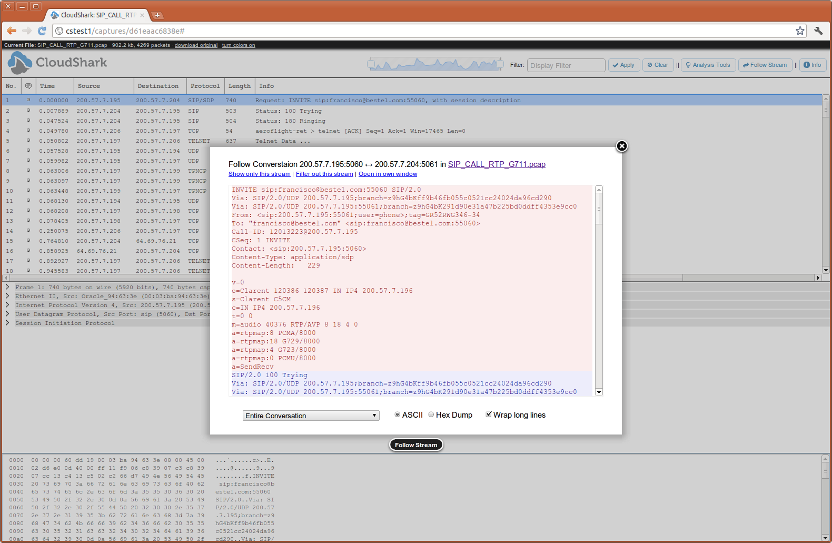Click Apply filter button
The width and height of the screenshot is (832, 543).
624,65
